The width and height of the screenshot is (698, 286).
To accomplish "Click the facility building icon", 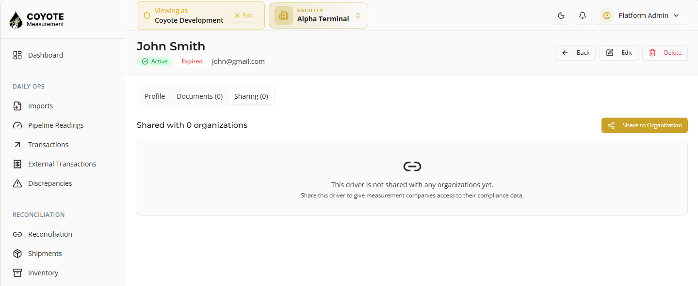I will click(x=284, y=15).
